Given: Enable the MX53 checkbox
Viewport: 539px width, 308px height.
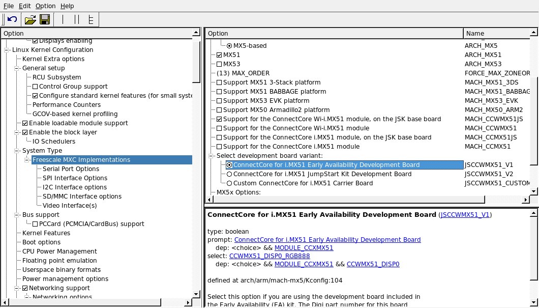Looking at the screenshot, I should (x=219, y=64).
